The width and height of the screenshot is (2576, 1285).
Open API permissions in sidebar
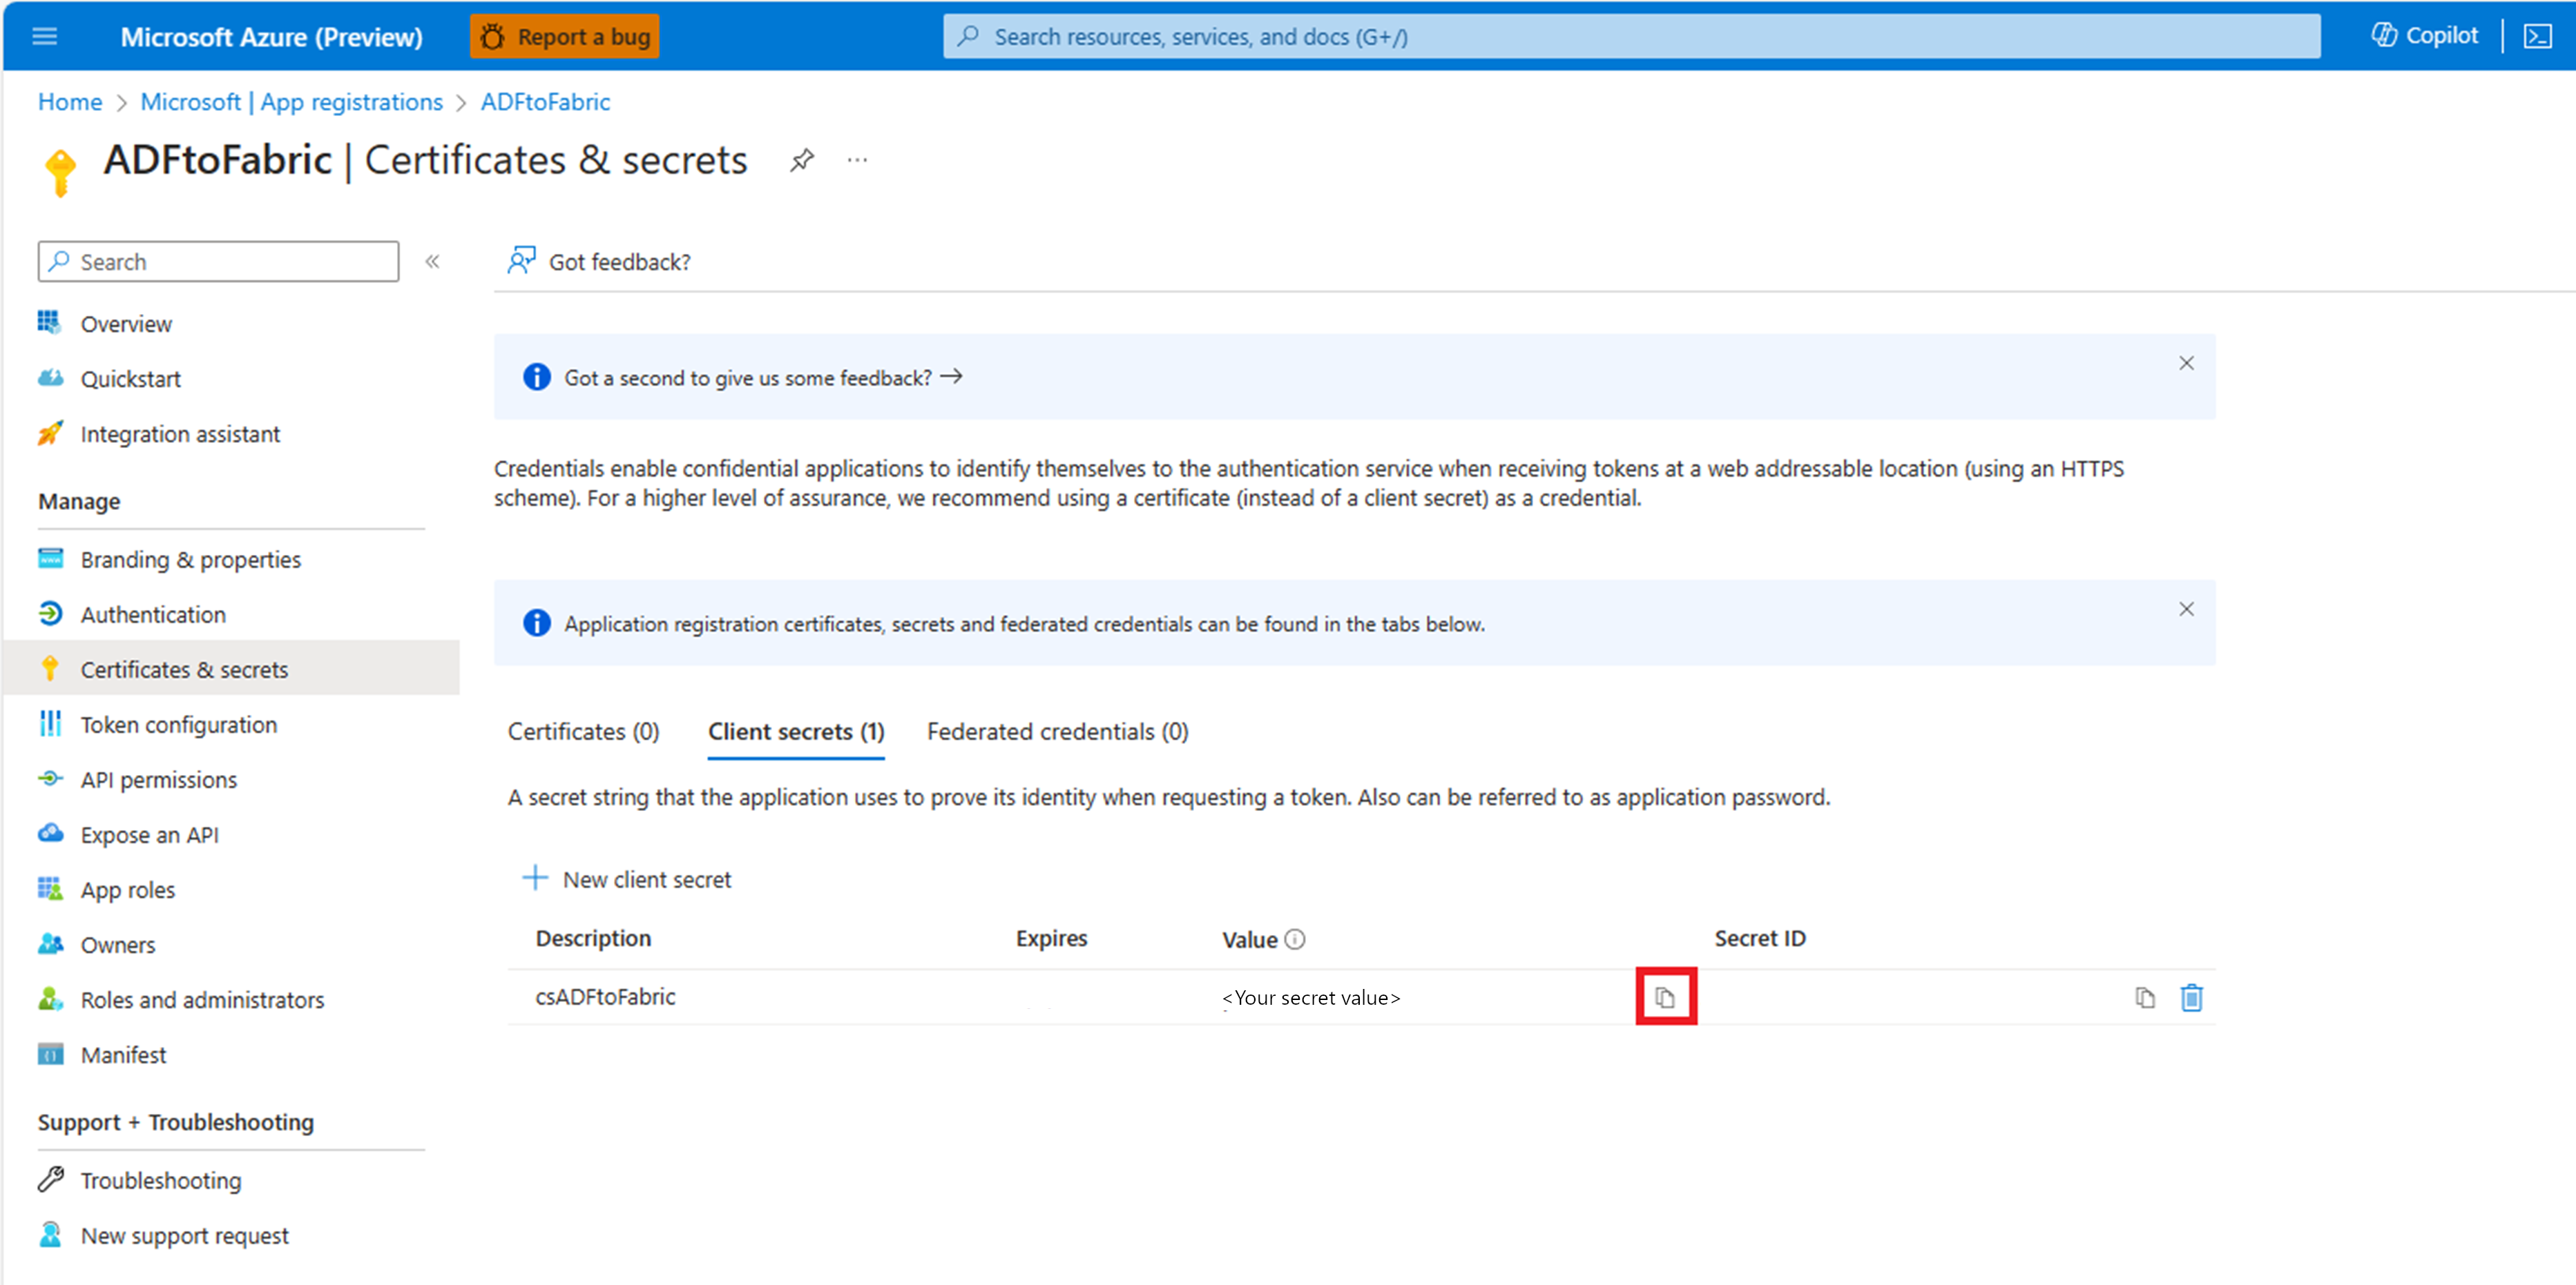click(x=158, y=778)
